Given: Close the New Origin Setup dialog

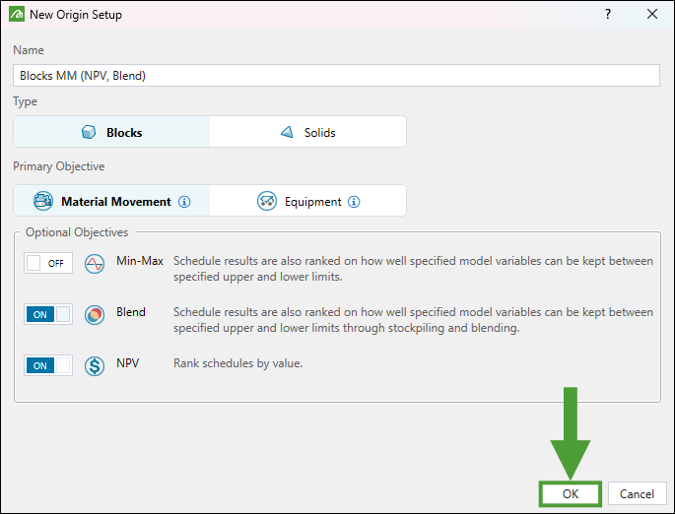Looking at the screenshot, I should click(x=651, y=15).
